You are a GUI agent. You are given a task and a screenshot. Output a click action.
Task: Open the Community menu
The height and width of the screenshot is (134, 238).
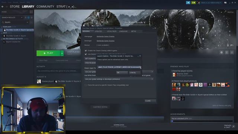point(45,7)
